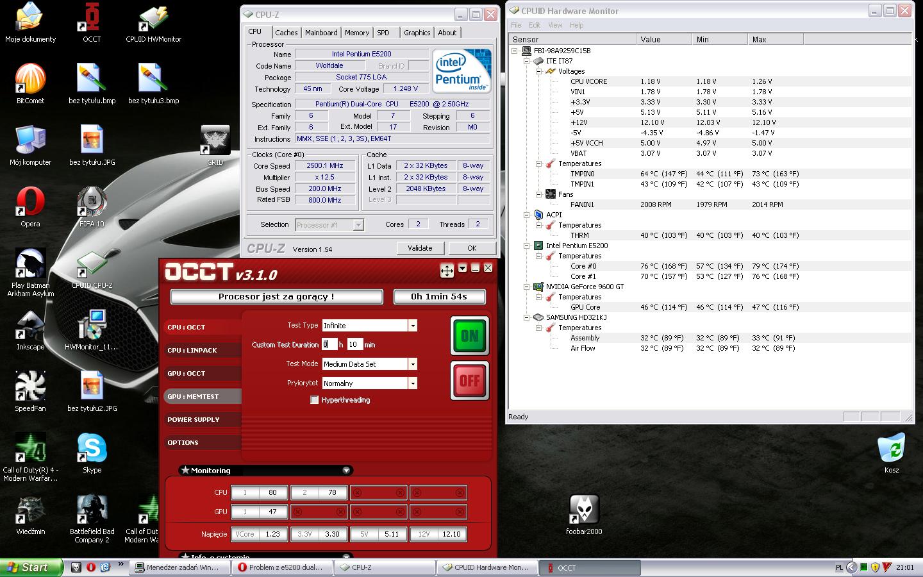Launch CPUID HWMonitor desktop icon
Viewport: 923px width, 577px height.
click(x=153, y=23)
